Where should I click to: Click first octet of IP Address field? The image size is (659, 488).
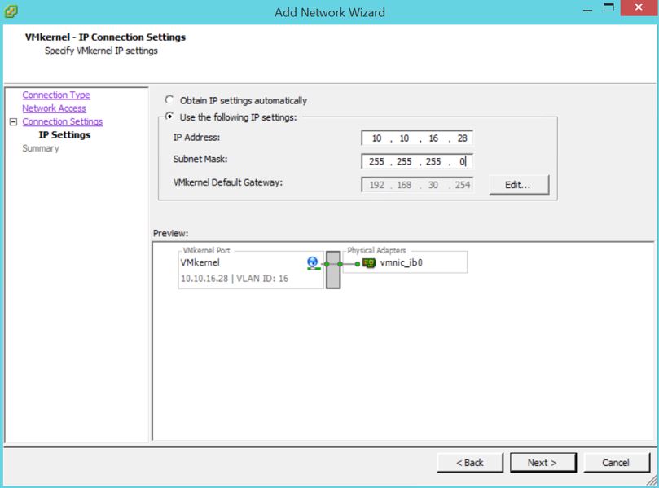point(376,138)
